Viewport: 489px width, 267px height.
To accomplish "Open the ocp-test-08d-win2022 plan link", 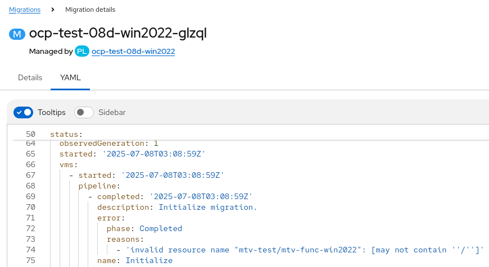I will click(133, 52).
